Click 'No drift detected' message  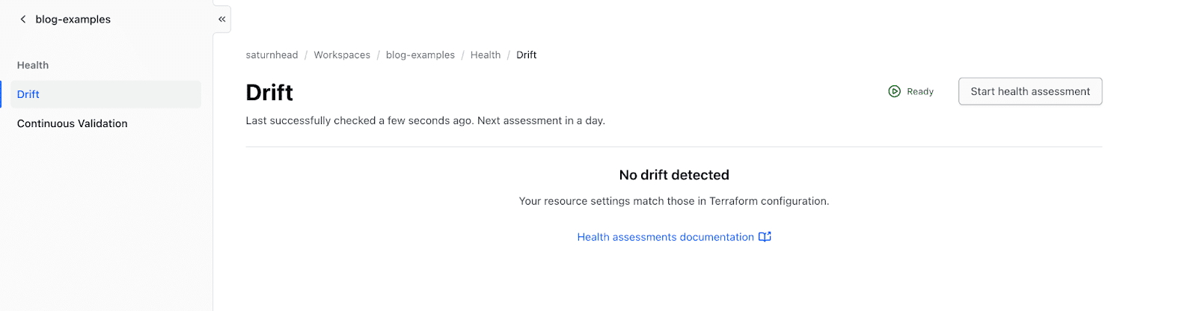coord(674,175)
